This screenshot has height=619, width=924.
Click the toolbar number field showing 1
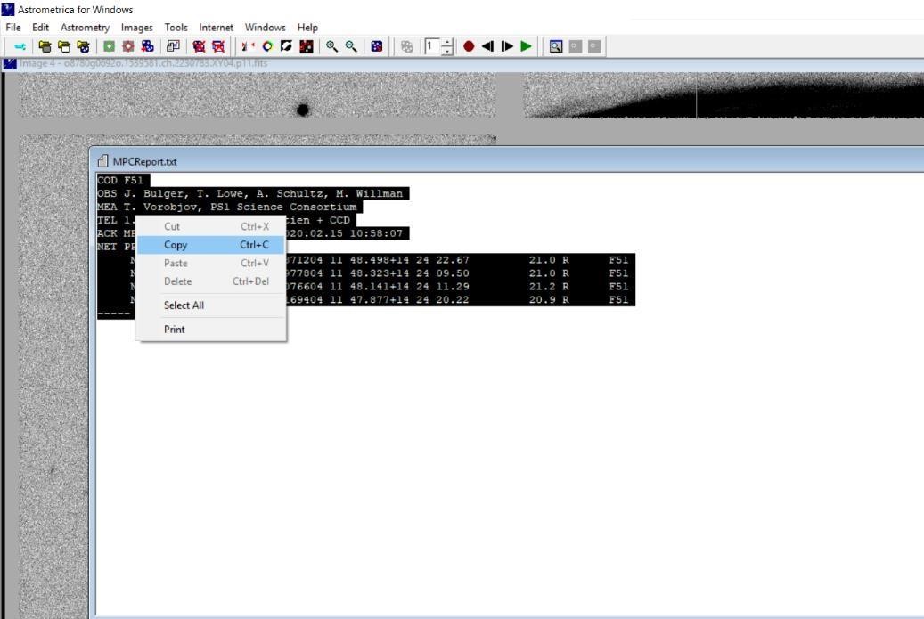(x=432, y=46)
